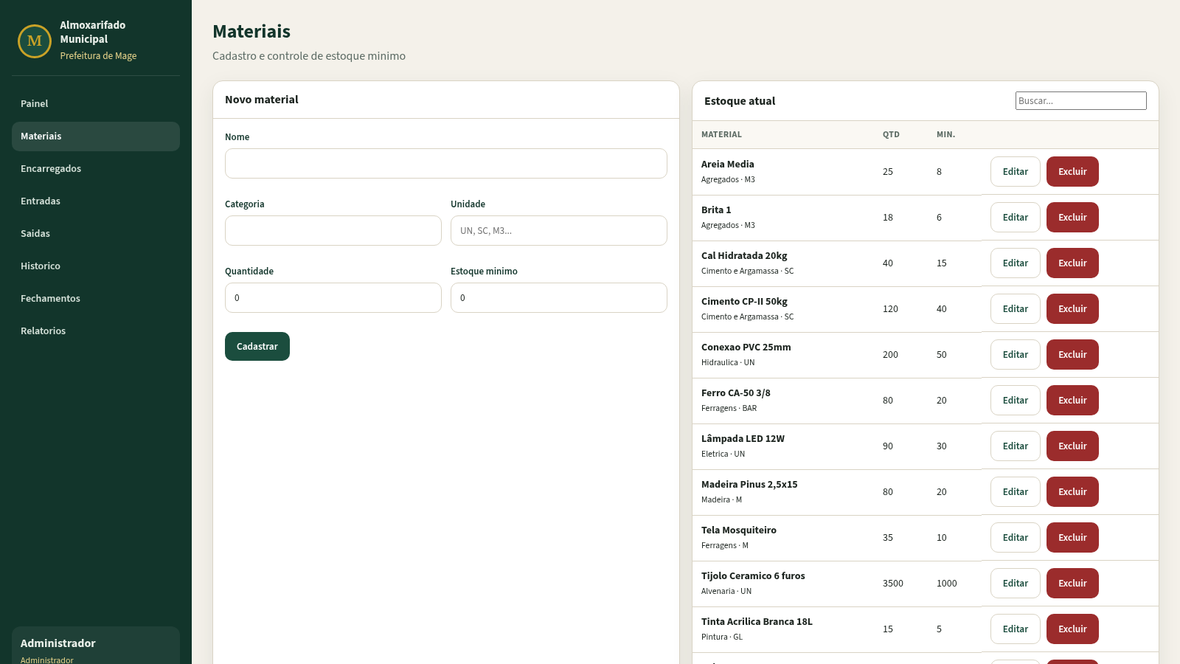Edit the Areia Media material

click(1016, 172)
